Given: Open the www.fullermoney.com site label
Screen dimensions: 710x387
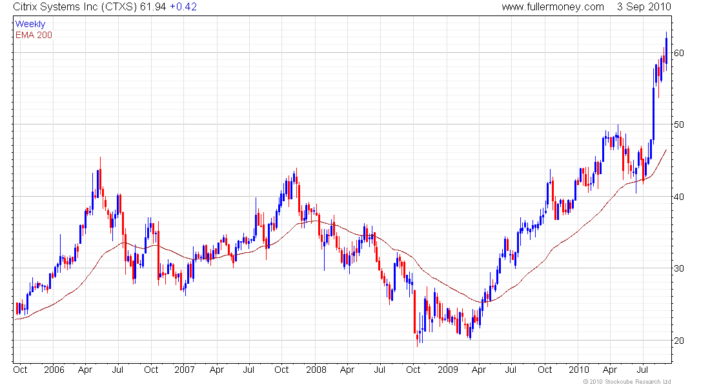Looking at the screenshot, I should [553, 7].
